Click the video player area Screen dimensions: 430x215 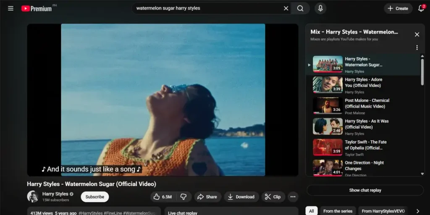coord(163,100)
